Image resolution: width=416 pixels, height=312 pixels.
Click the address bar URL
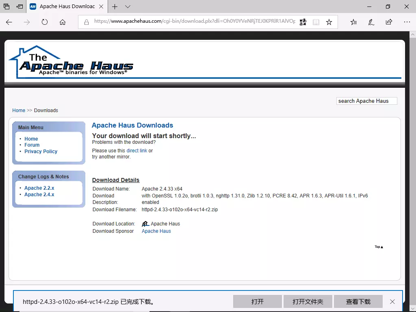pyautogui.click(x=195, y=21)
